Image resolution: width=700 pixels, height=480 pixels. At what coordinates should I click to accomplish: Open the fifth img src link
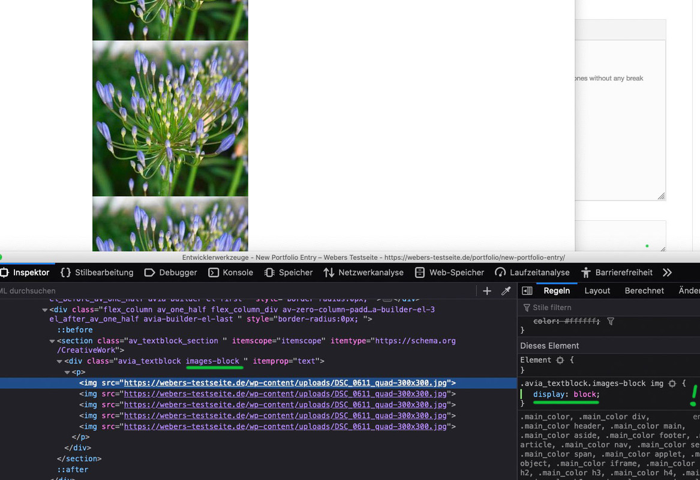click(286, 427)
